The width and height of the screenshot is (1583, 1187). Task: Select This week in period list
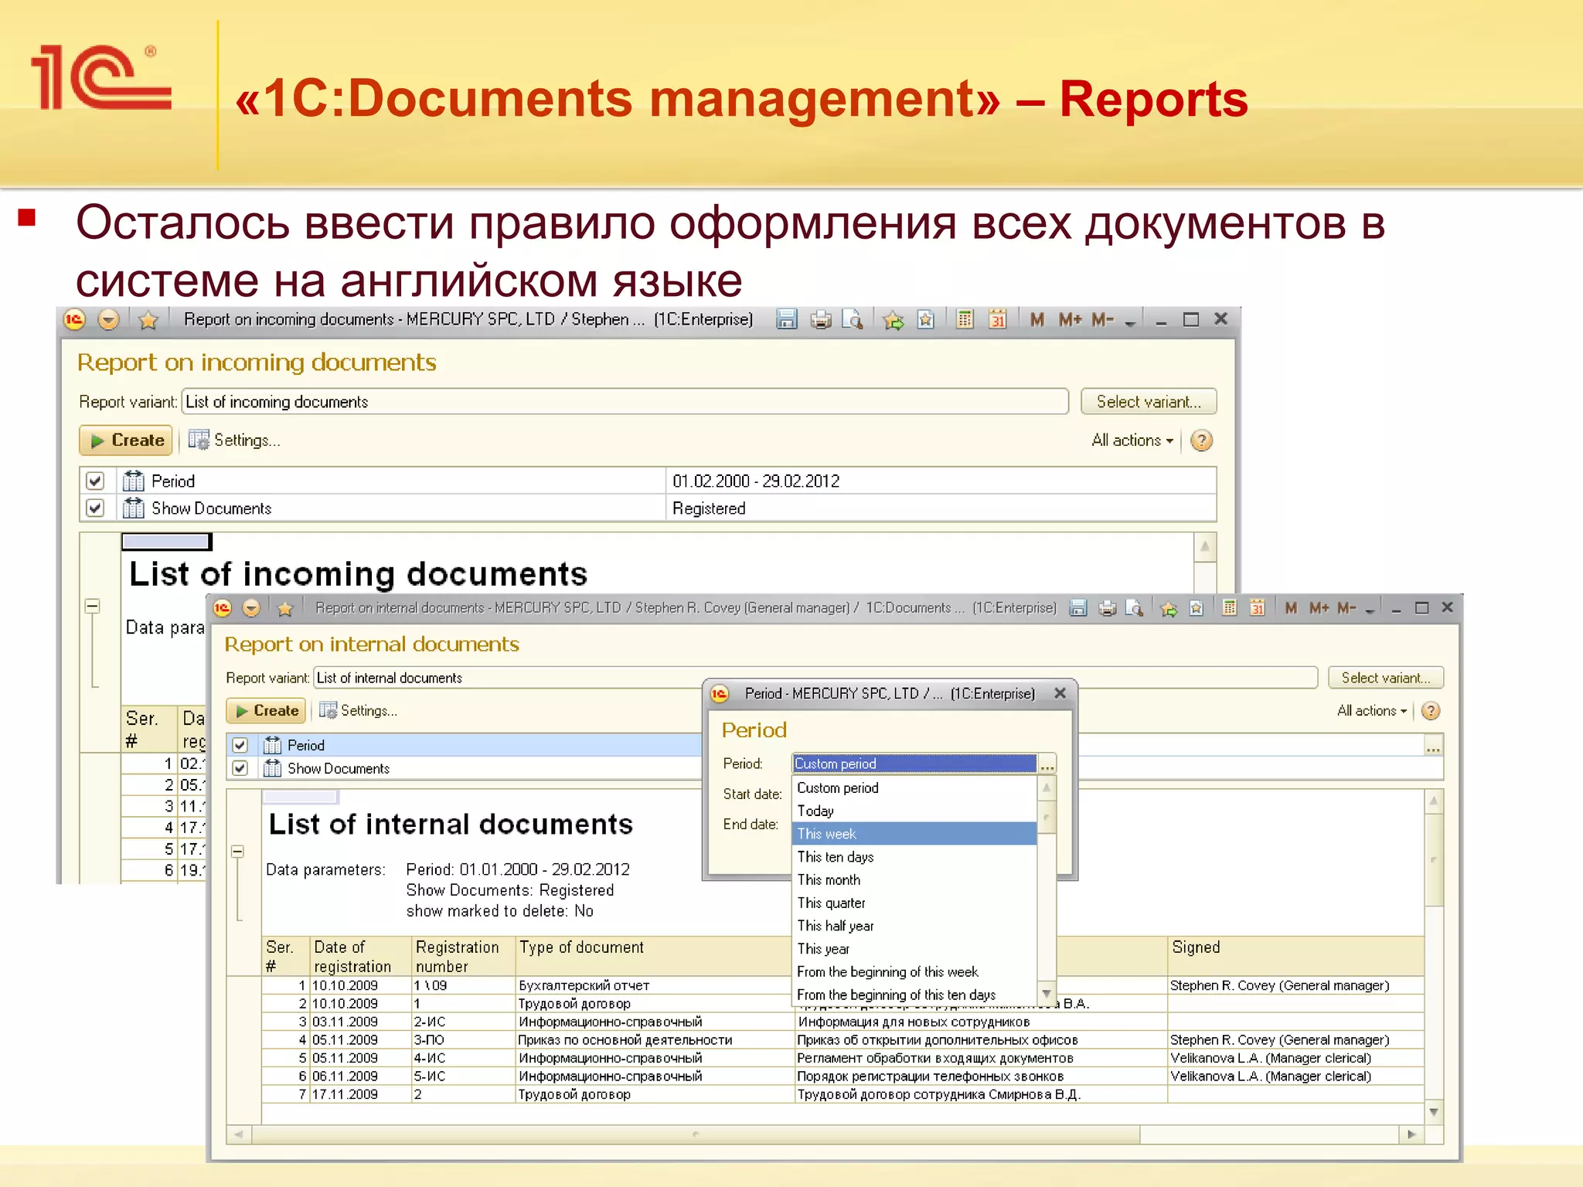coord(915,834)
